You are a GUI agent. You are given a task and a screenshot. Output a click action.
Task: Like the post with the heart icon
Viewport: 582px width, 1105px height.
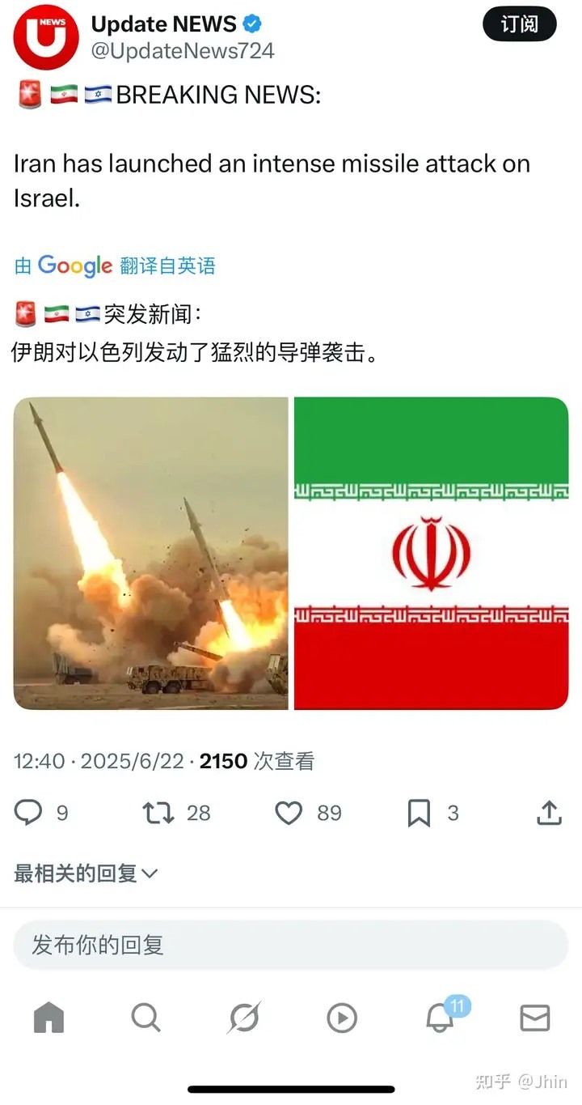tap(289, 812)
